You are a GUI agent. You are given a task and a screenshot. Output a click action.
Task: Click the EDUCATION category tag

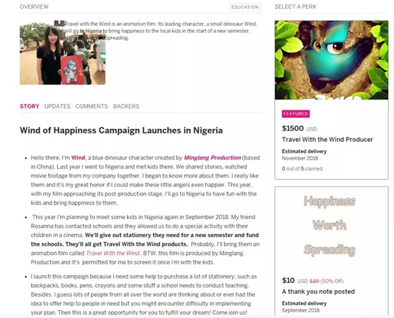pos(245,7)
